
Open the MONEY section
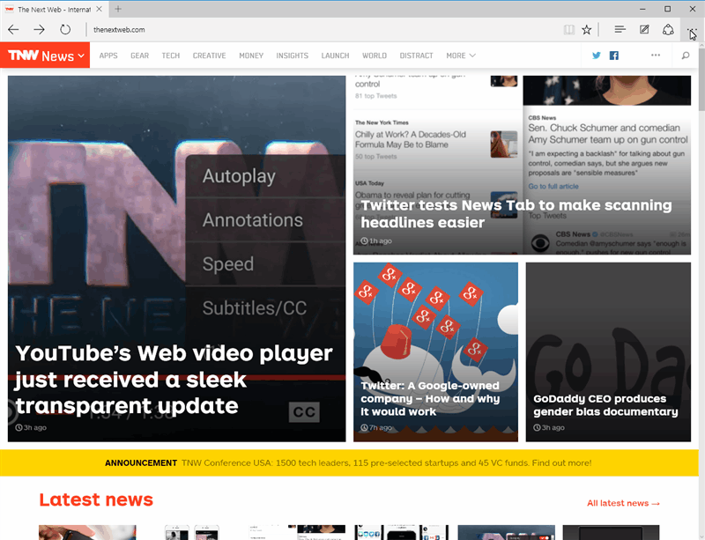click(x=251, y=55)
